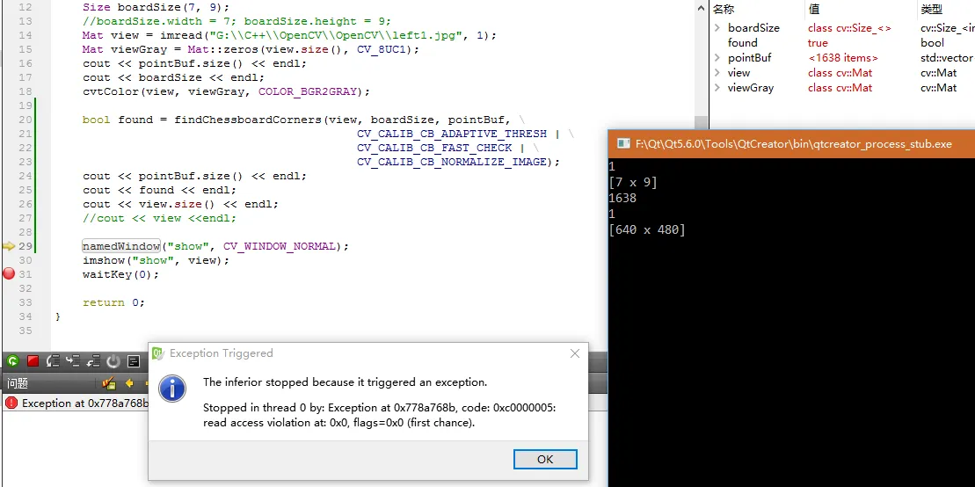Click line number 30 in the gutter
The width and height of the screenshot is (975, 487).
tap(25, 260)
